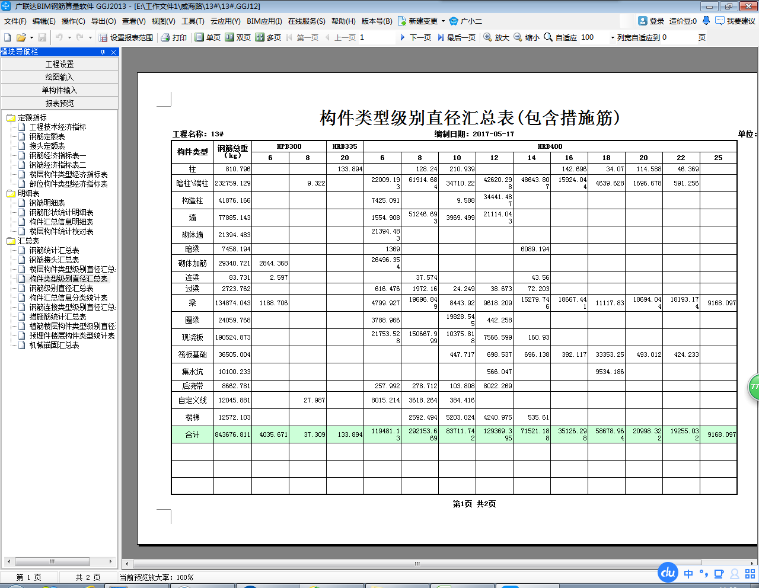759x588 pixels.
Task: Select 钢筋统计汇总表 report
Action: [x=54, y=250]
